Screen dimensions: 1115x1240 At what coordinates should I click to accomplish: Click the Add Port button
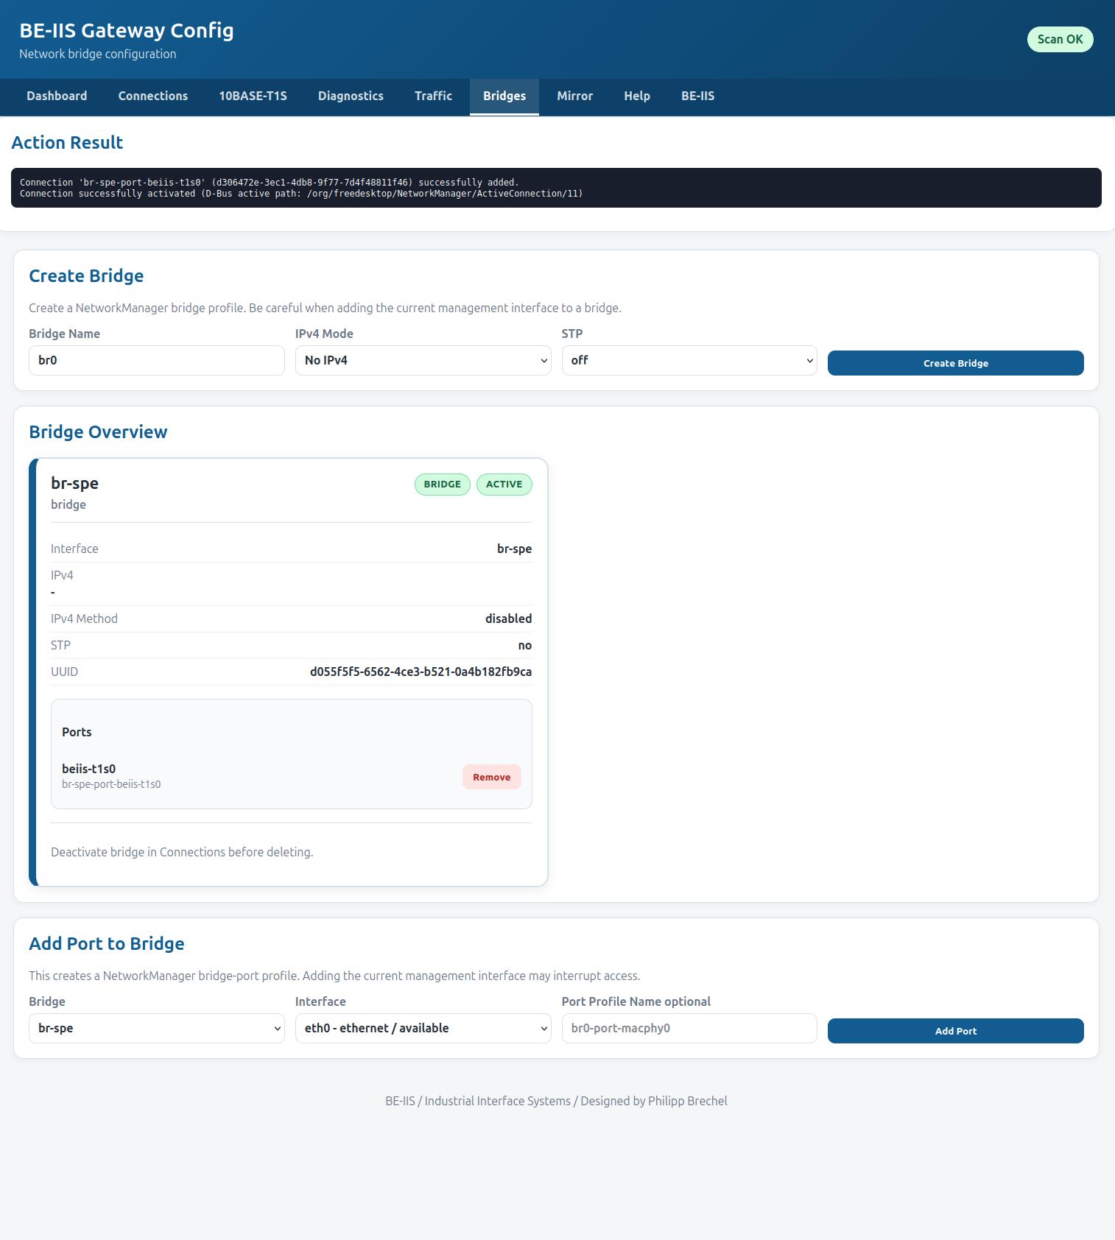coord(955,1031)
